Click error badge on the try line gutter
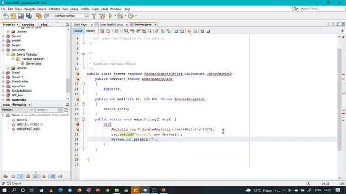 pyautogui.click(x=78, y=124)
